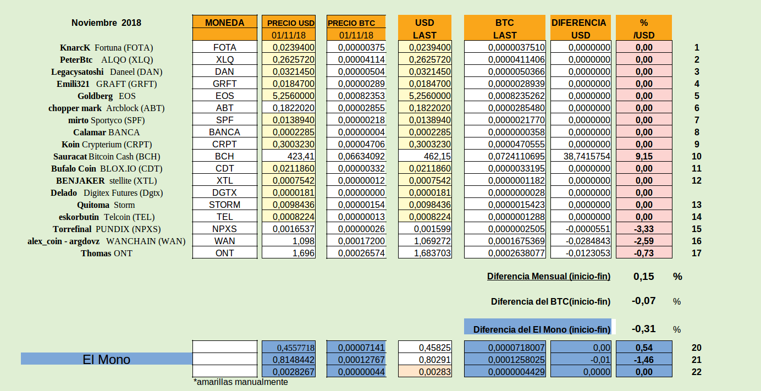Click the -0,0284843 difference cell
761x391 pixels.
click(581, 241)
